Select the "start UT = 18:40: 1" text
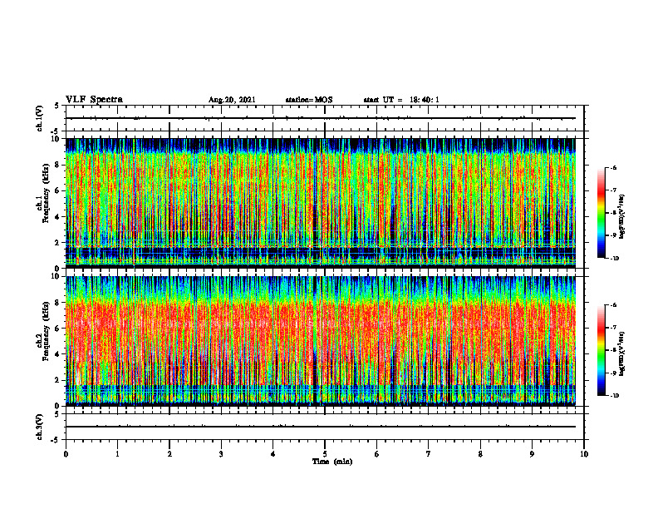 pos(401,100)
